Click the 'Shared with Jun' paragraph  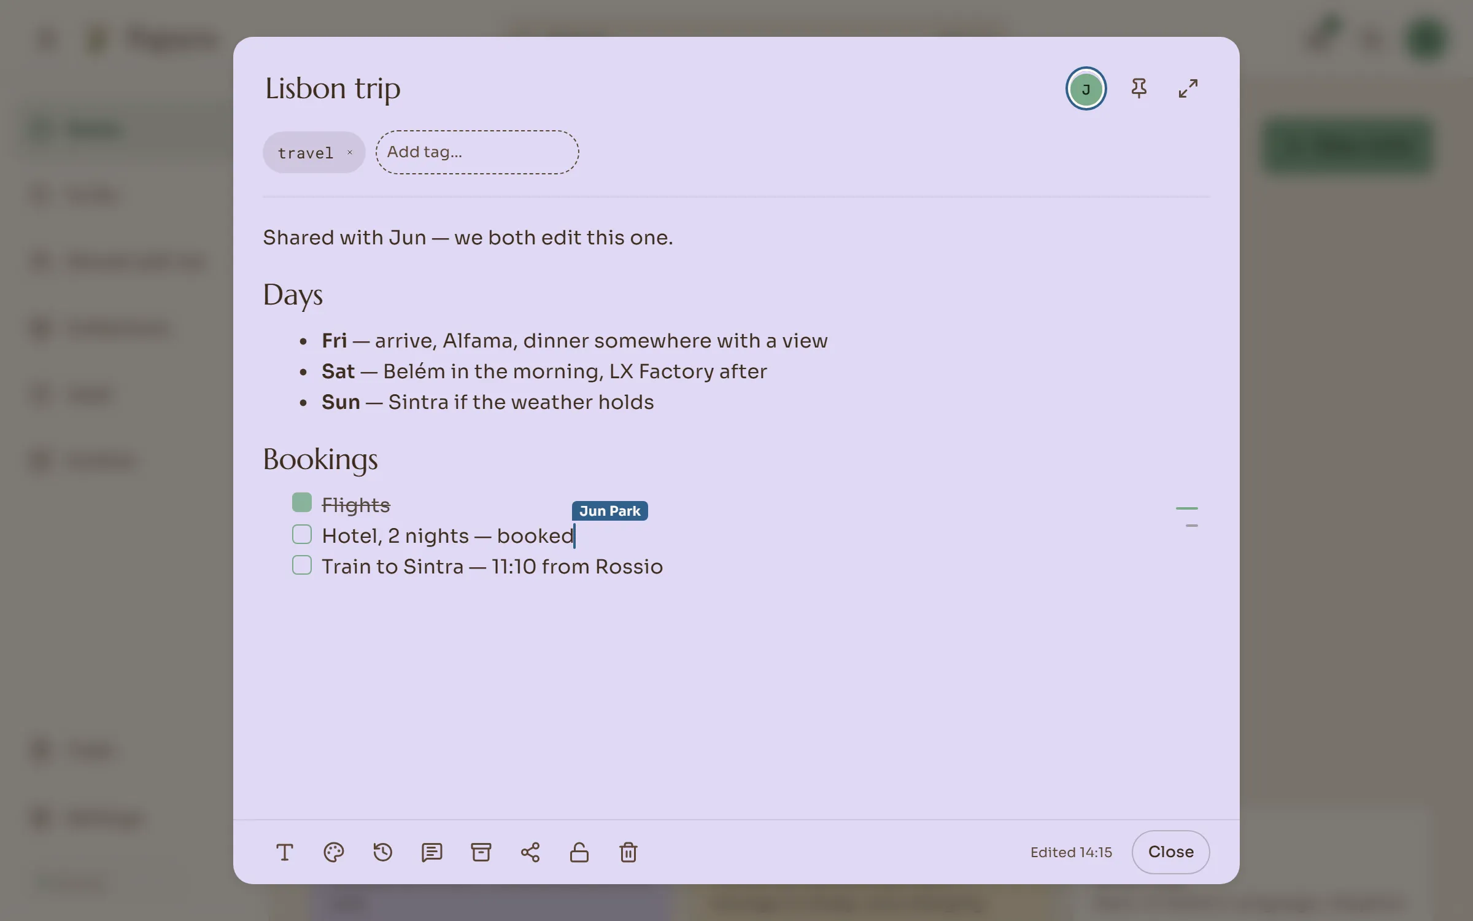[468, 238]
